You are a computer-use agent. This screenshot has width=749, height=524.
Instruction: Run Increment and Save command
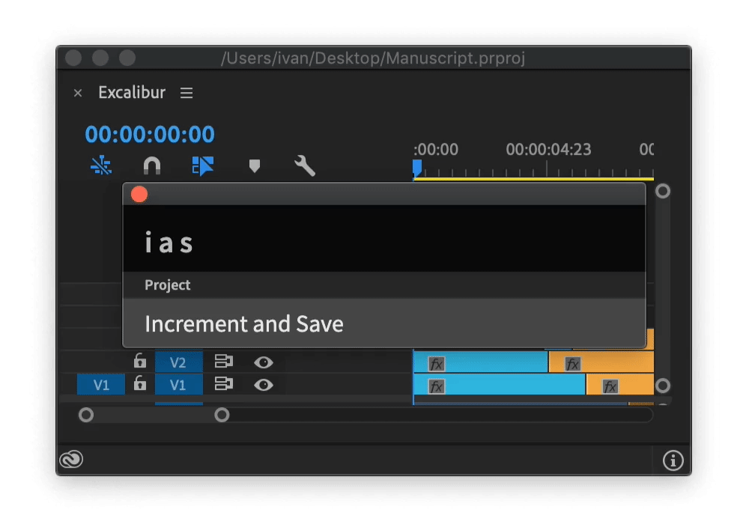point(384,323)
